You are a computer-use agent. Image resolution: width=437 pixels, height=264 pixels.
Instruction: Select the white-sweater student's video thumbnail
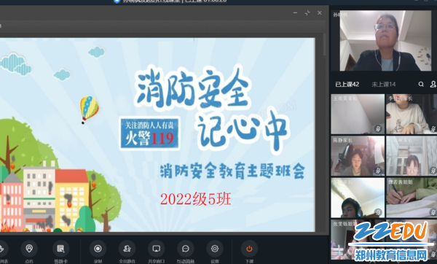coord(412,114)
